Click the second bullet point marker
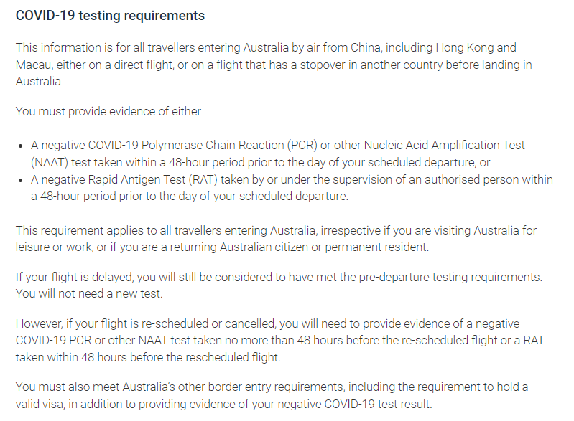Image resolution: width=574 pixels, height=421 pixels. click(x=22, y=180)
